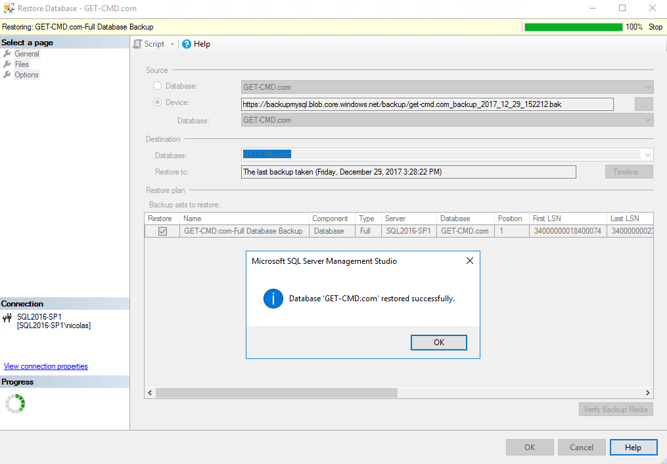Click the backup sets horizontal scrollbar thumb
Viewport: 667px width, 464px height.
(277, 392)
